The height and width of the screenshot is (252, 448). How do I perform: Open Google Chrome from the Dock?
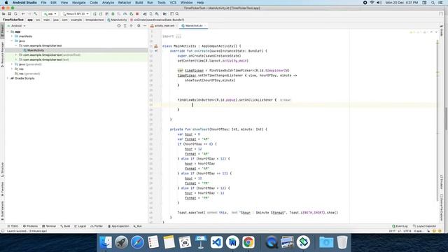248,242
